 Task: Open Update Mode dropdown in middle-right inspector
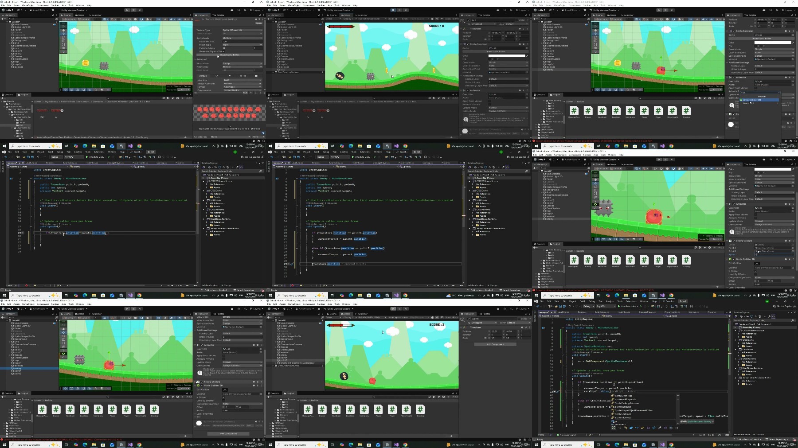774,221
